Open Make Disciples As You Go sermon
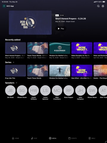Screen dimensions: 107x143 (82, 48)
